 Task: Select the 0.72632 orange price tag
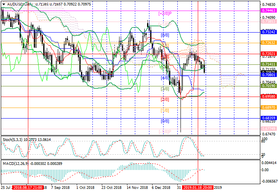point(269,42)
